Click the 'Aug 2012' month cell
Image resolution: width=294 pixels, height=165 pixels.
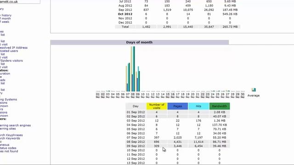125,5
